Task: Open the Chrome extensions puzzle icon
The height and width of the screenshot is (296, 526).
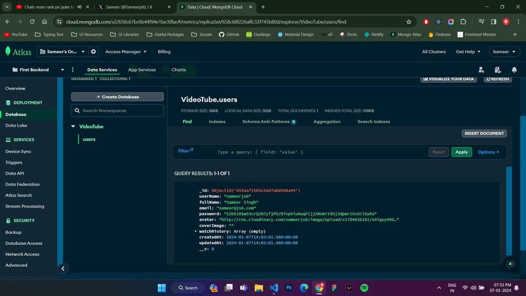Action: coord(463,22)
